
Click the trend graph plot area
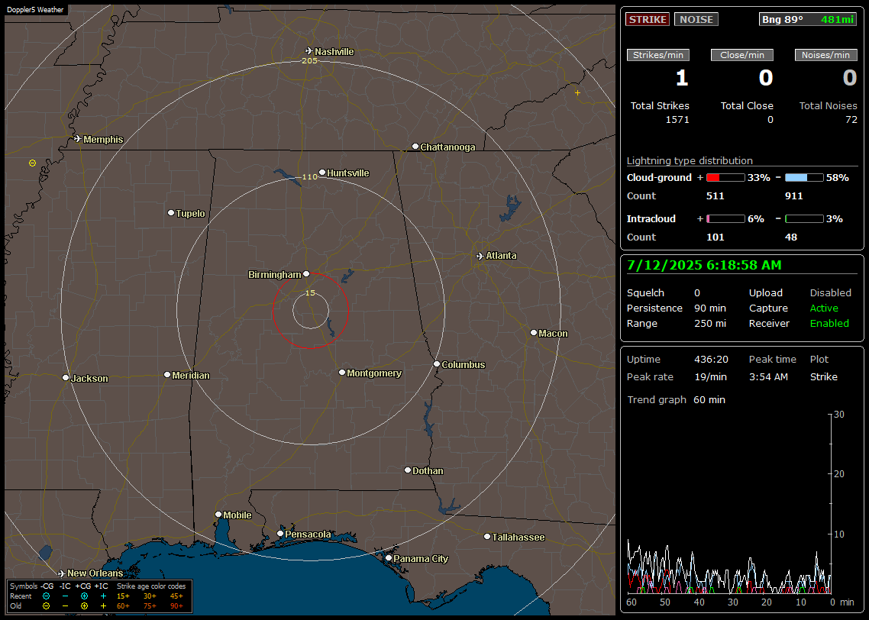click(x=728, y=503)
